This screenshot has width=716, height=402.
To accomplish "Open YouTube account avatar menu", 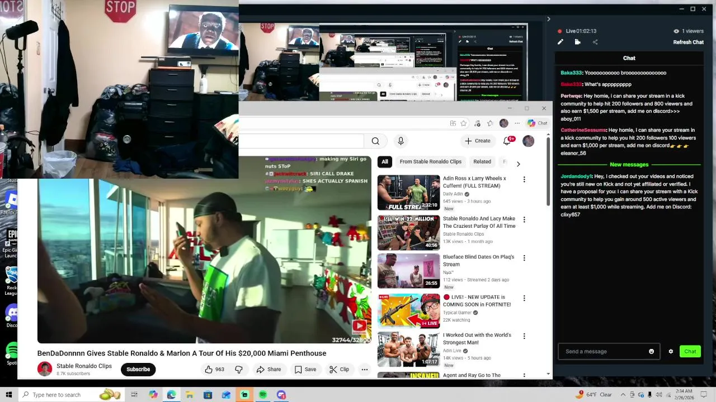I will tap(528, 141).
